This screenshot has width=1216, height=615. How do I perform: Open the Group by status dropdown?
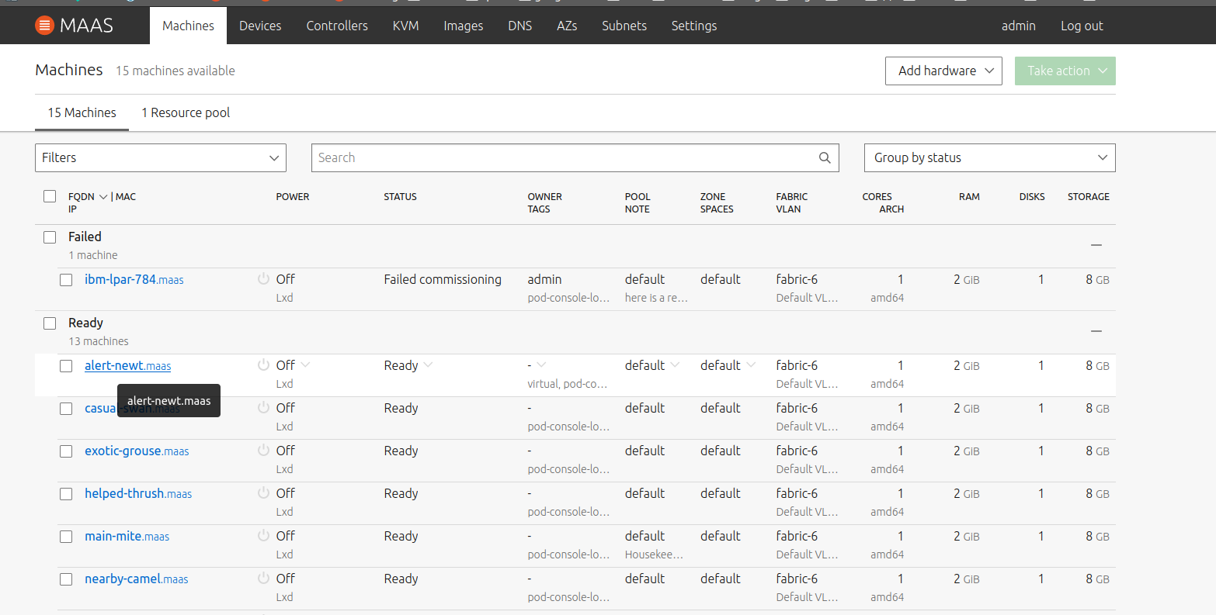coord(988,157)
